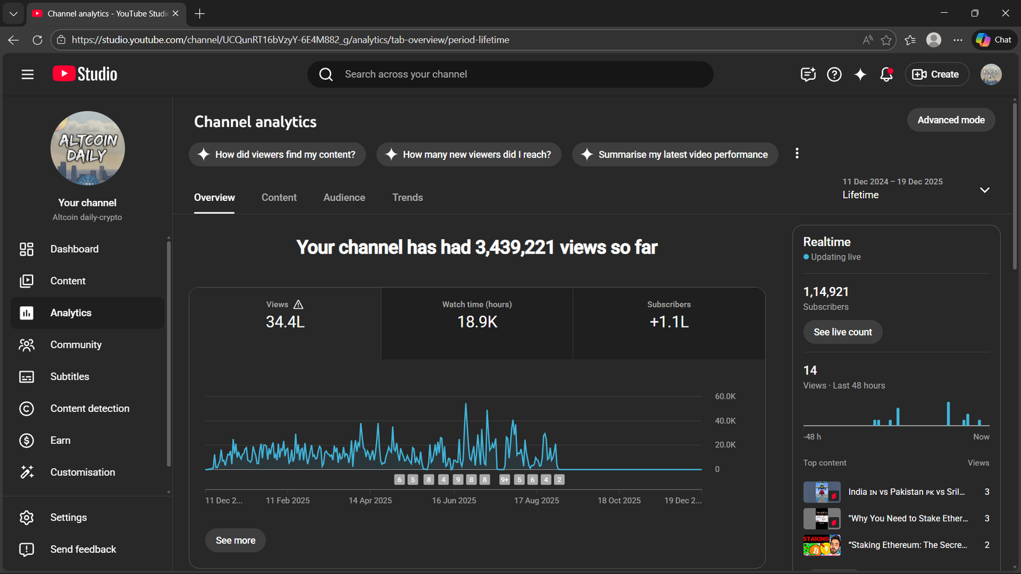Open the notifications bell

886,75
